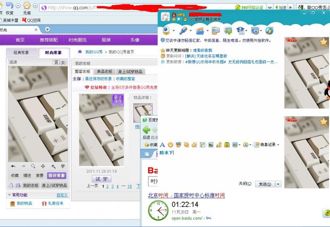Viewport: 330px width, 227px height.
Task: Click the 索要 button under the preview
Action: [x=39, y=176]
